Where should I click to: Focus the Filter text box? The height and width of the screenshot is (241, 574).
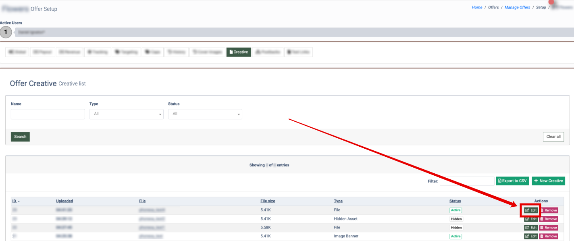point(467,181)
